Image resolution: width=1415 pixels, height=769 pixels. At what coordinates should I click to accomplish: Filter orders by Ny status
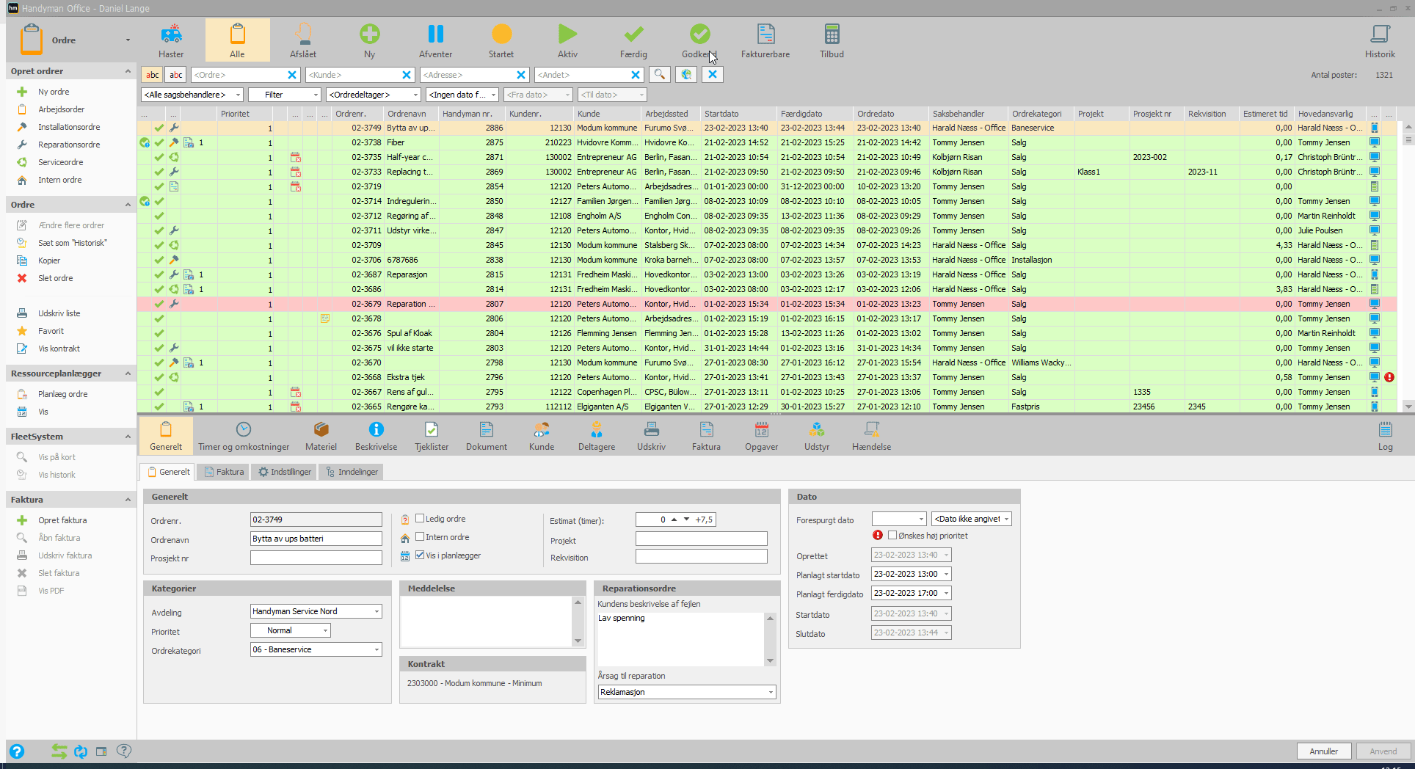[369, 40]
